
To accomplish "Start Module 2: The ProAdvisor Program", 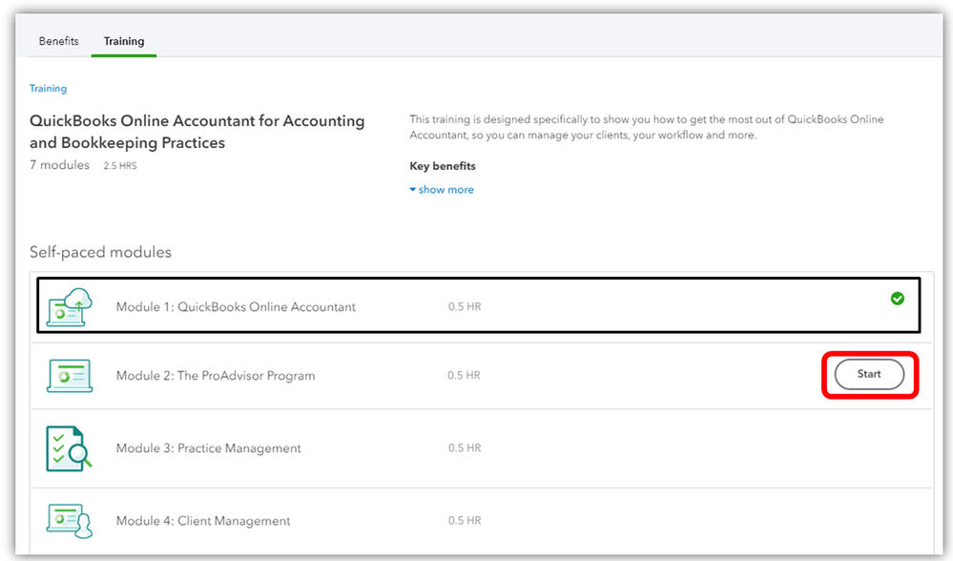I will pos(869,374).
